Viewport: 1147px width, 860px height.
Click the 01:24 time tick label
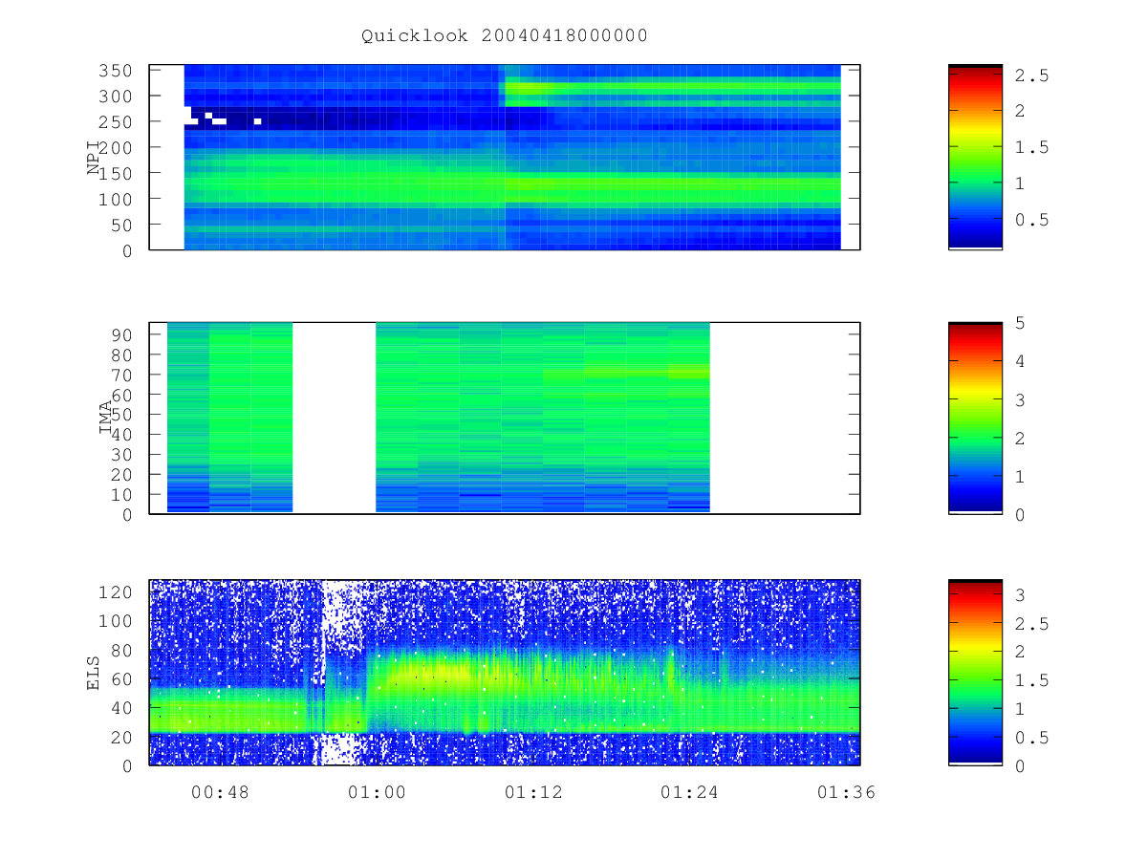coord(689,792)
